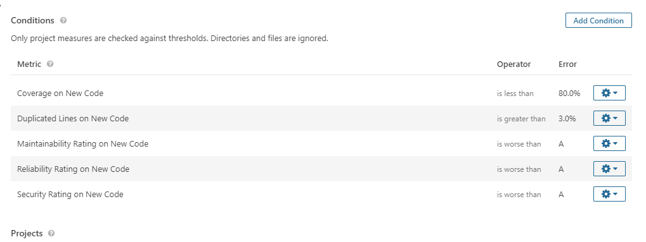Click the Metric column header text

29,64
